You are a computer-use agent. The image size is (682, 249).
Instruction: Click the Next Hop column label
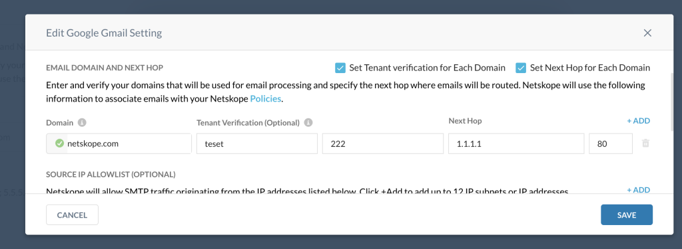pyautogui.click(x=465, y=121)
